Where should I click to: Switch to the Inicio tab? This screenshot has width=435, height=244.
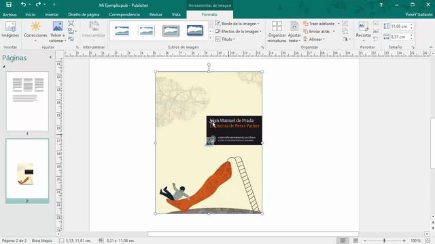coord(30,15)
